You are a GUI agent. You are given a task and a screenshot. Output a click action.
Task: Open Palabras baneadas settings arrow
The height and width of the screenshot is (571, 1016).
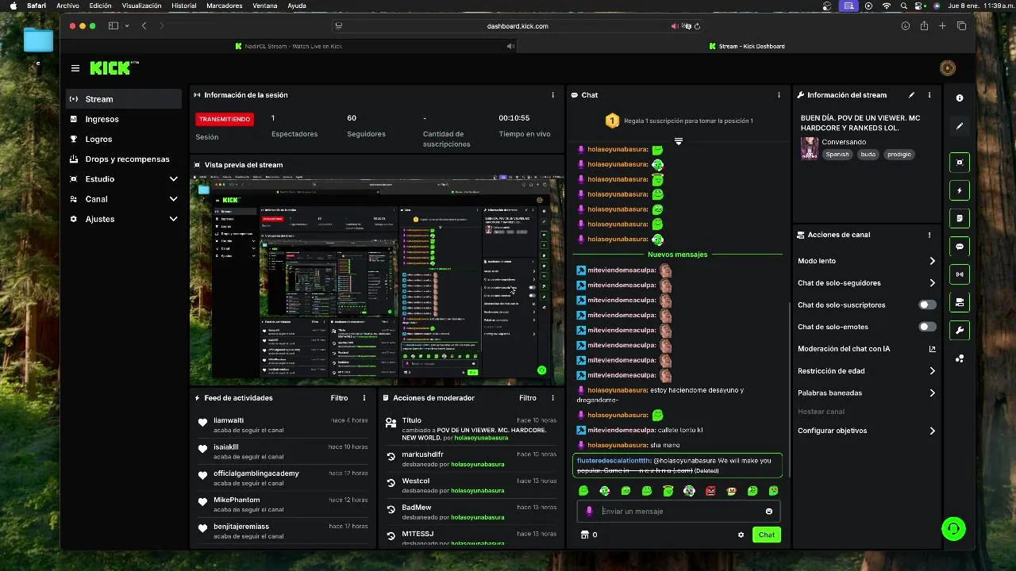click(x=932, y=393)
